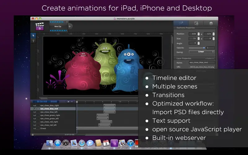Select the eye_close_red_left layer name
The width and height of the screenshot is (248, 155).
click(x=48, y=125)
